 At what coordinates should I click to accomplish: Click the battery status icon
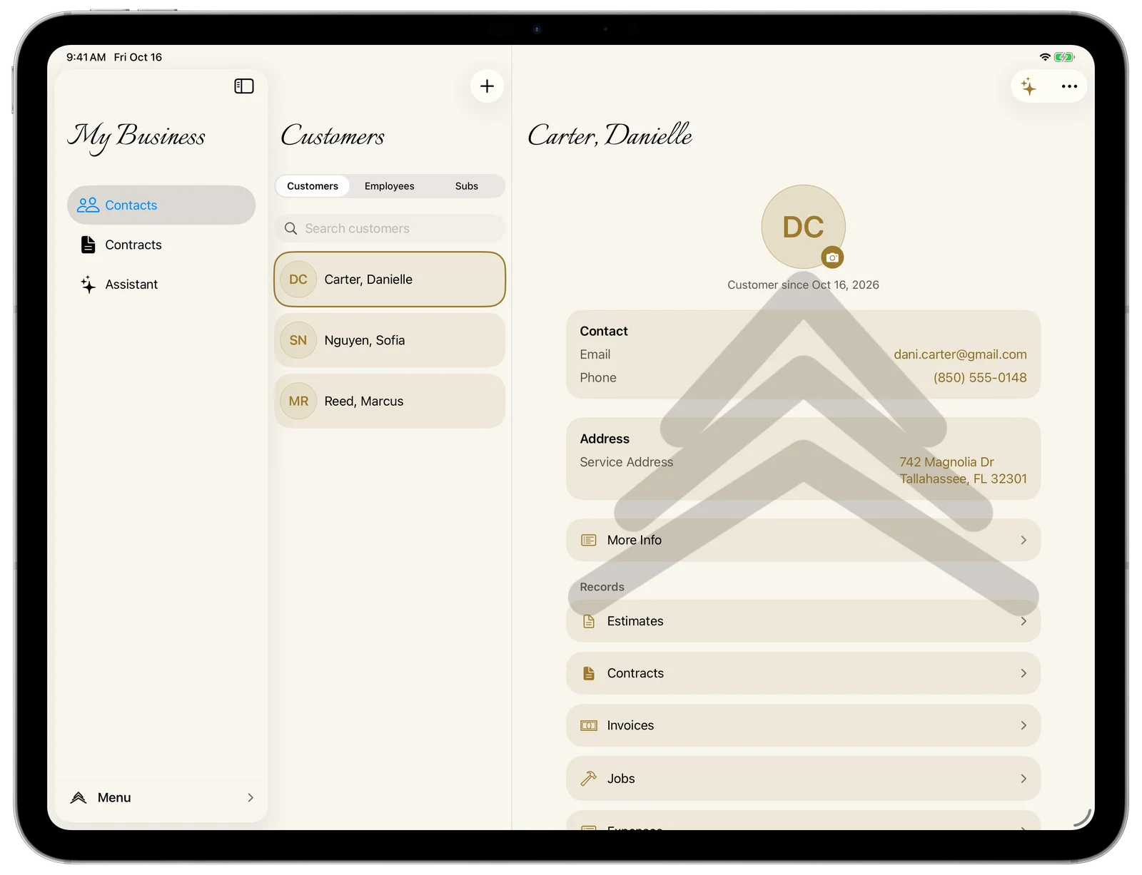point(1064,57)
